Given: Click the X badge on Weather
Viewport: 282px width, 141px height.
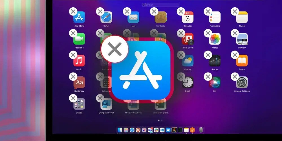Looking at the screenshot, I should (x=181, y=55).
